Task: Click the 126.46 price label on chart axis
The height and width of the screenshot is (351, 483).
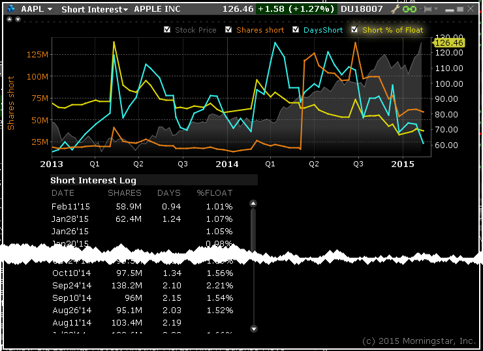Action: [449, 43]
